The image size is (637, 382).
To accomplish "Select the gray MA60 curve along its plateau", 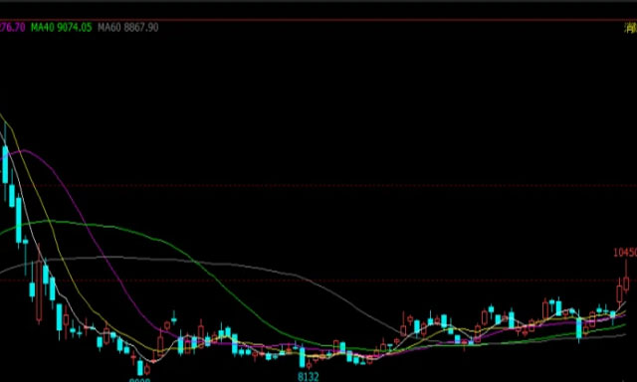I will [x=113, y=257].
